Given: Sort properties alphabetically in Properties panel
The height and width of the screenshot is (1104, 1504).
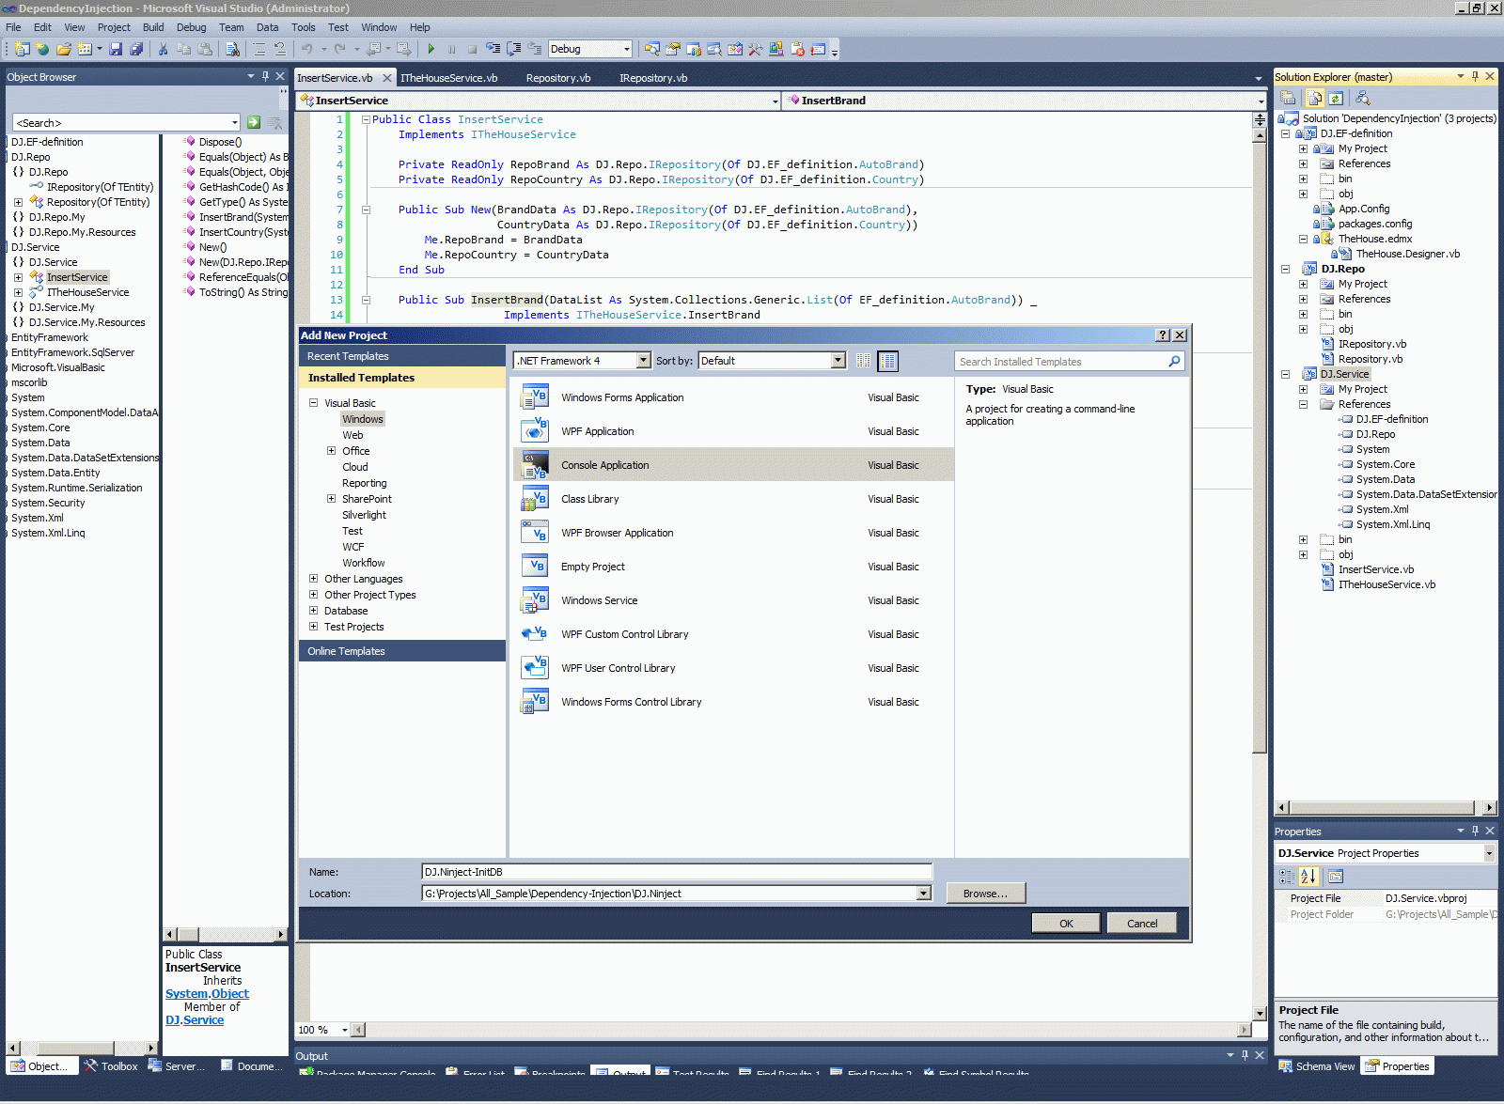Looking at the screenshot, I should click(1308, 877).
